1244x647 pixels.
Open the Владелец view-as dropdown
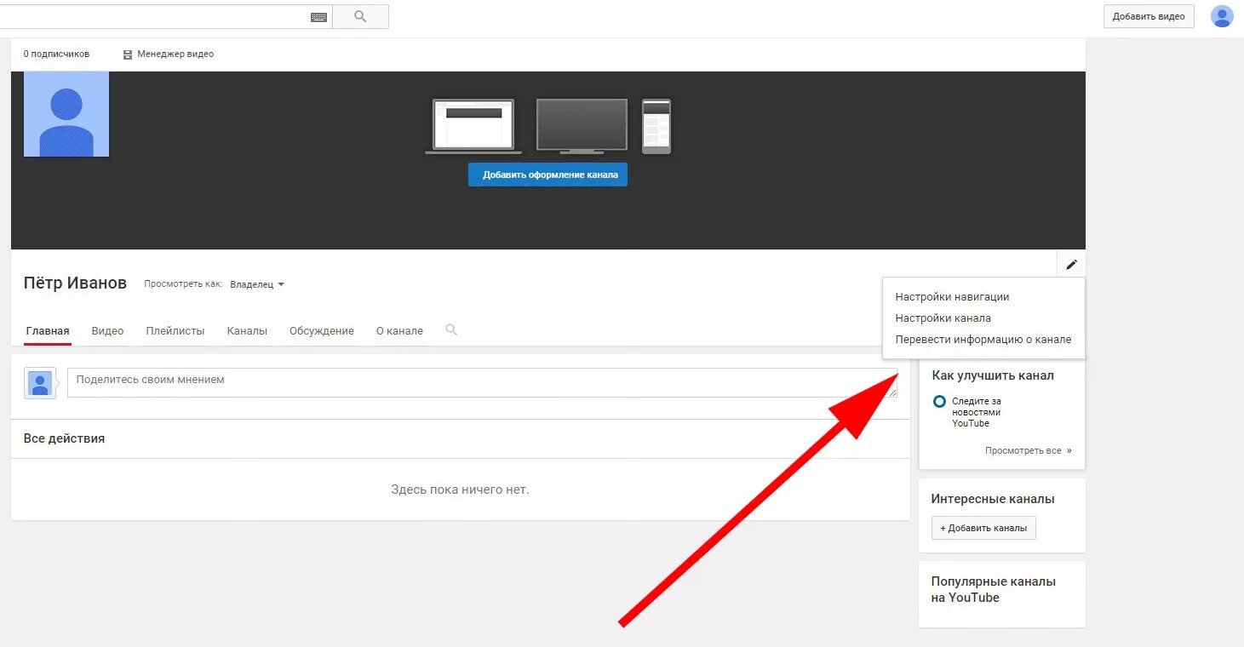click(257, 284)
